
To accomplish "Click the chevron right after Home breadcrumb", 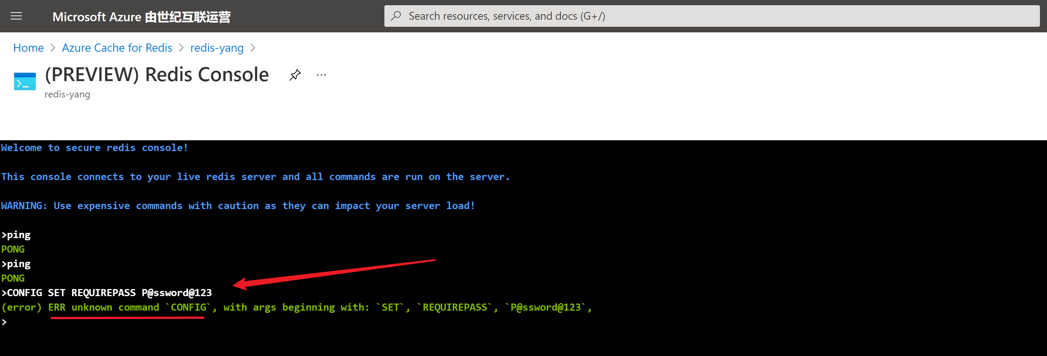I will (x=53, y=48).
